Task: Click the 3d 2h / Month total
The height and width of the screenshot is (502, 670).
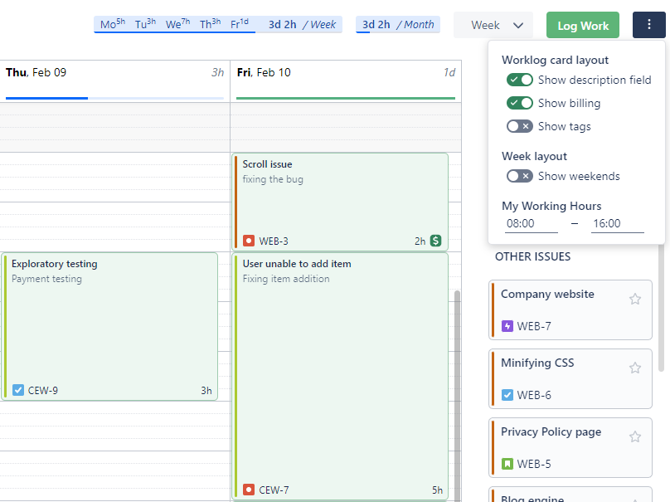Action: point(398,24)
